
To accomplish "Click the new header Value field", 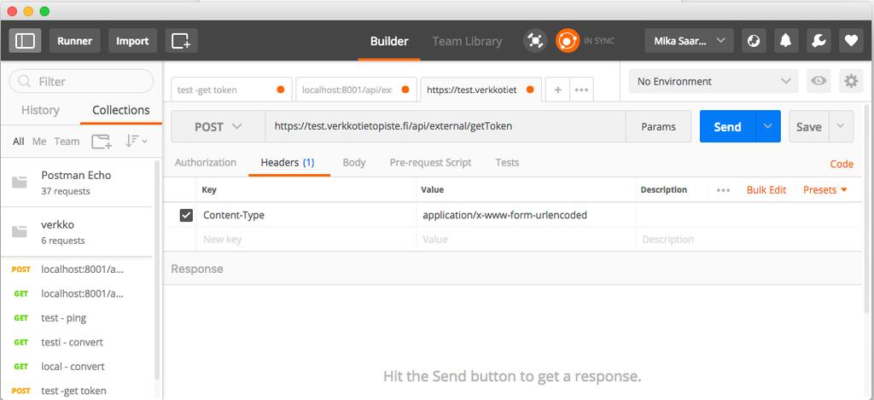I will coord(526,240).
